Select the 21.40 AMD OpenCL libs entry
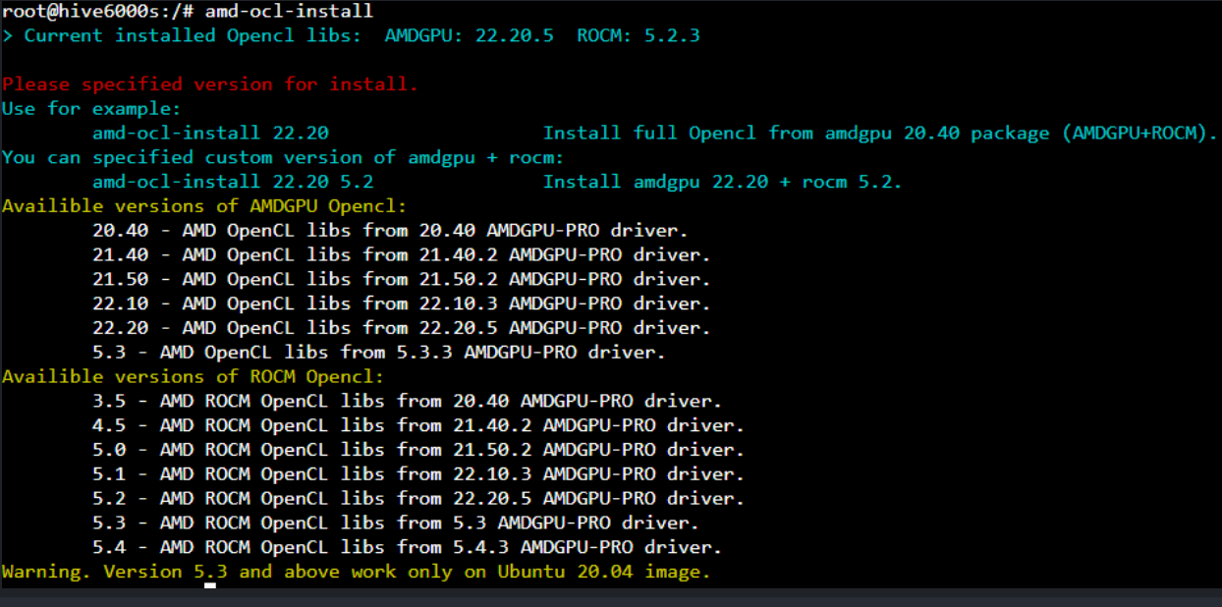This screenshot has height=607, width=1222. click(401, 255)
